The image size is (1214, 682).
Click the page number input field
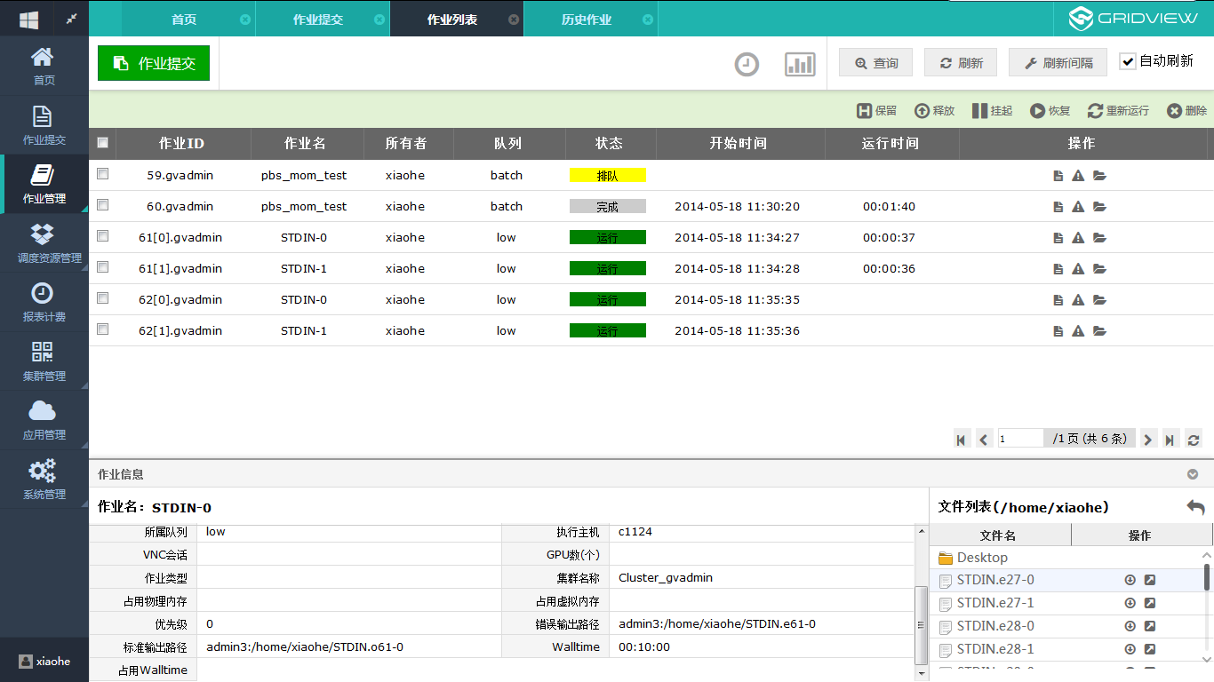click(1020, 439)
